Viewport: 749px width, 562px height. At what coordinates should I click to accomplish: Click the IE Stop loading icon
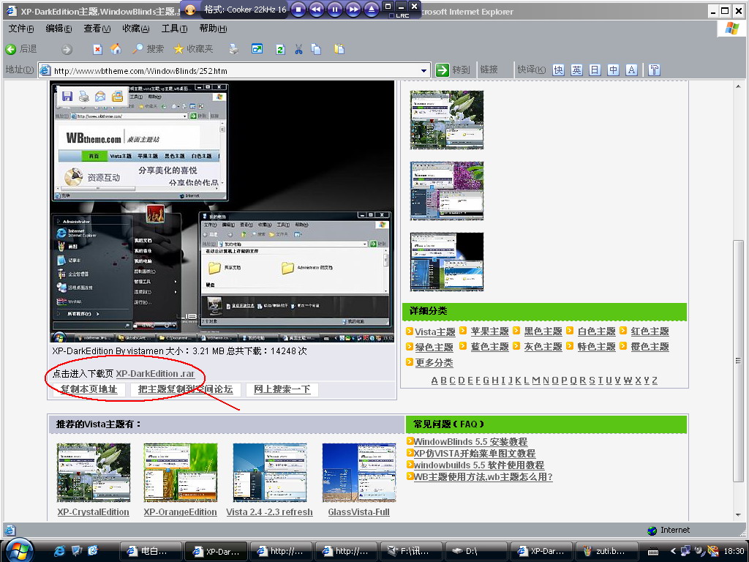pyautogui.click(x=97, y=49)
